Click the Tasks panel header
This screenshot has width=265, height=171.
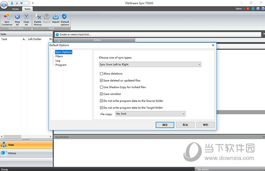(x=26, y=34)
